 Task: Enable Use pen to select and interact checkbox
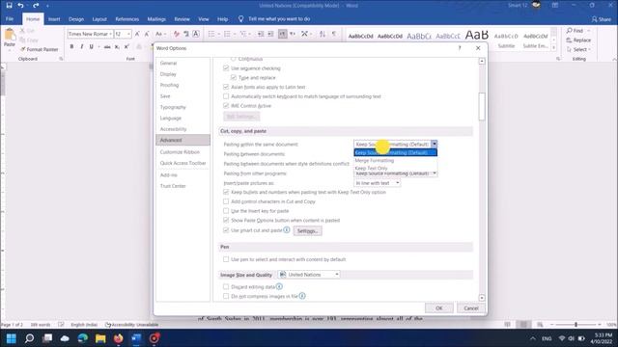click(x=226, y=259)
